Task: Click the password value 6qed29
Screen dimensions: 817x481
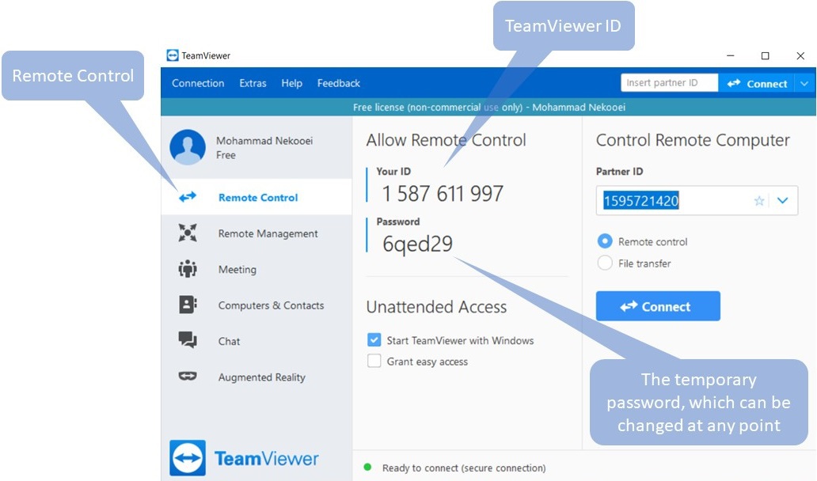Action: 417,244
